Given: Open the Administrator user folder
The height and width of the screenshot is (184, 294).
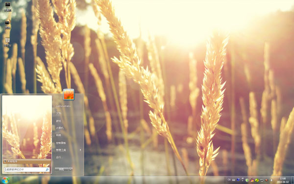Looking at the screenshot, I should 63,106.
